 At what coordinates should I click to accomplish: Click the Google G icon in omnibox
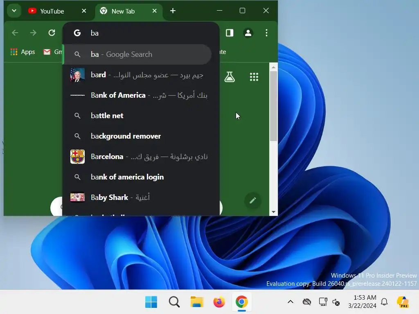(77, 33)
